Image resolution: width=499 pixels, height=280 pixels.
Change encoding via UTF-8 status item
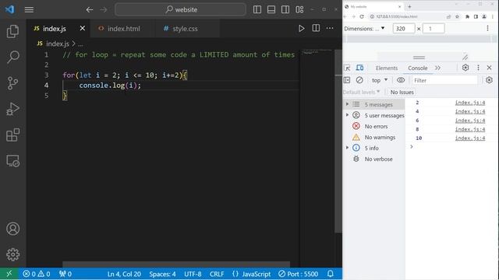point(193,274)
